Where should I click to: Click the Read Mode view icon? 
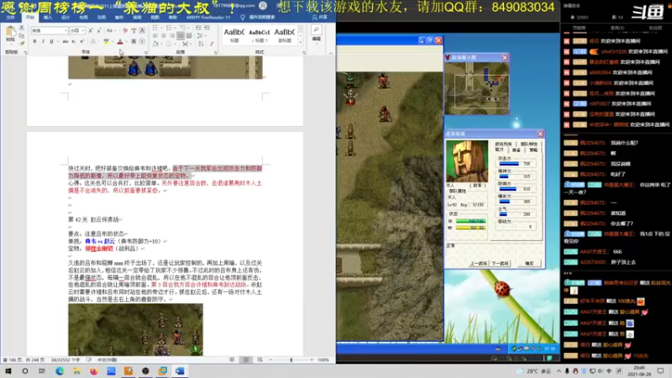[x=232, y=360]
